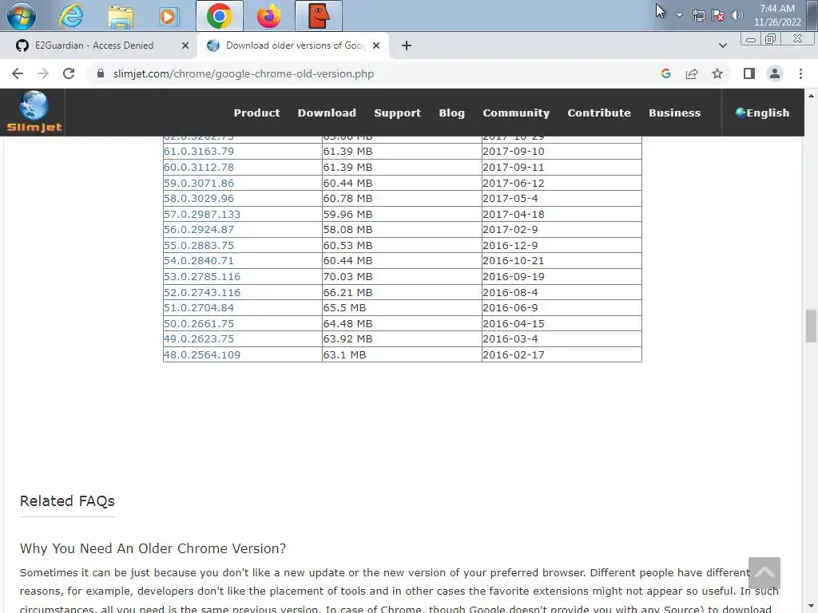The image size is (818, 613).
Task: Go forward with the forward arrow
Action: (43, 73)
